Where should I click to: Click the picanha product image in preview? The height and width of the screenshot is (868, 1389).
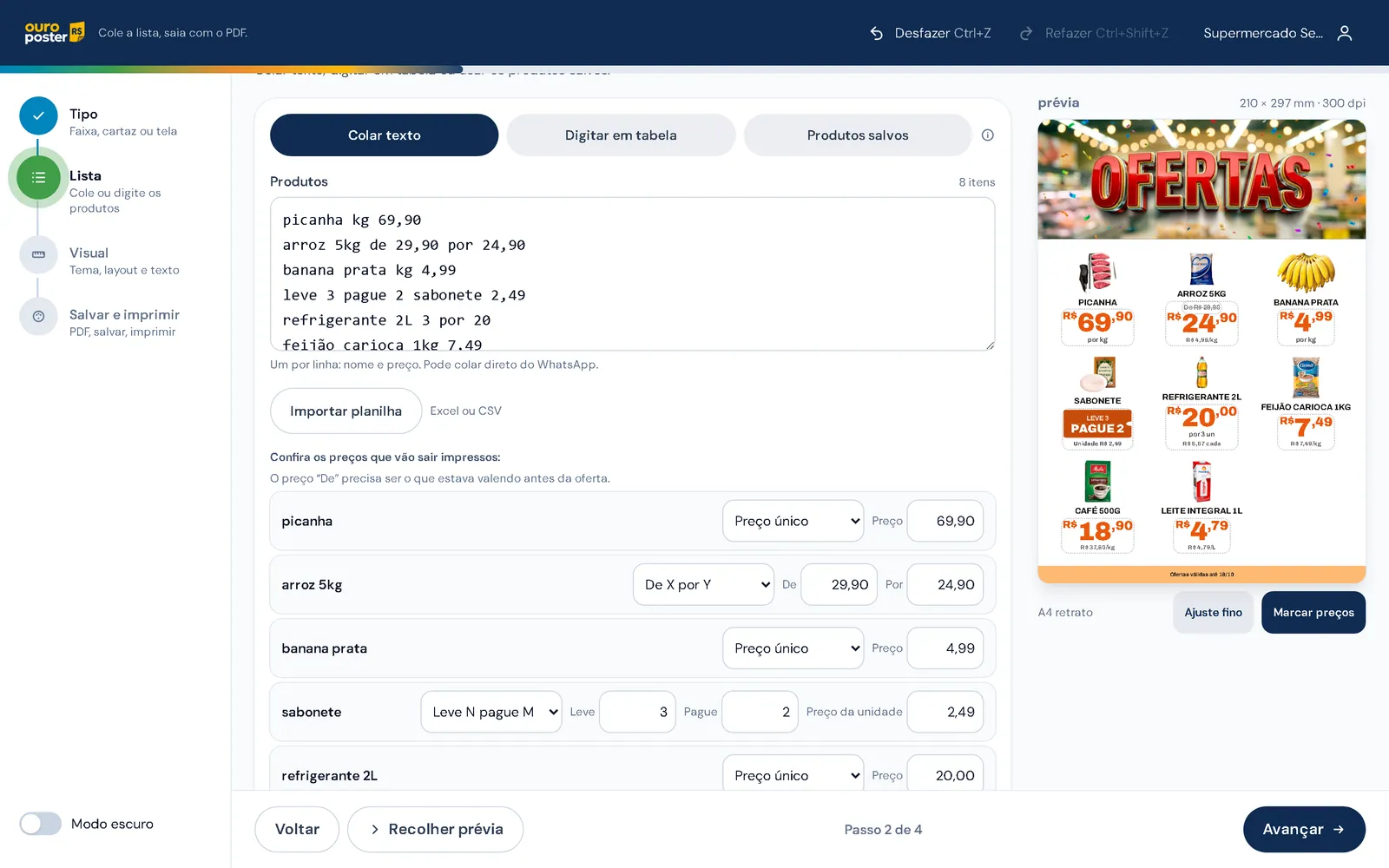click(1097, 273)
